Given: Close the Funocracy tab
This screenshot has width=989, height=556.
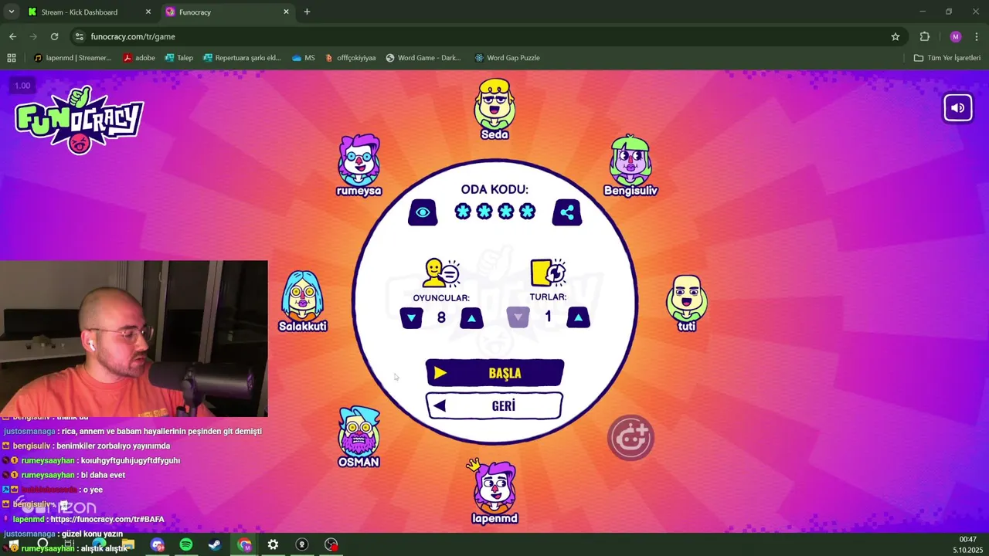Looking at the screenshot, I should [x=286, y=12].
